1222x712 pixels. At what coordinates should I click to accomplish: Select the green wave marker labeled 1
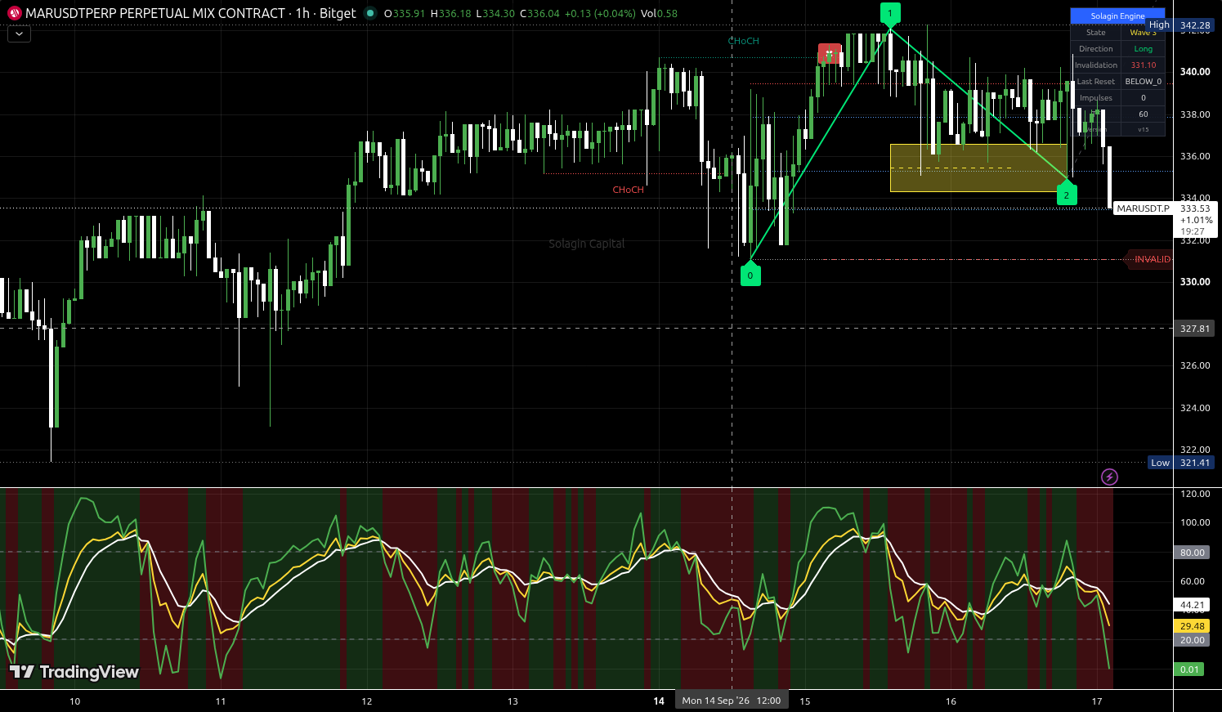point(890,13)
